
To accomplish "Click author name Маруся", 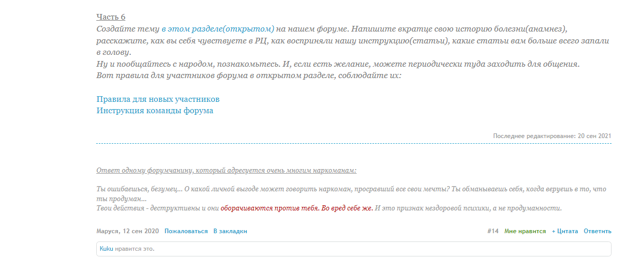I will tap(108, 231).
